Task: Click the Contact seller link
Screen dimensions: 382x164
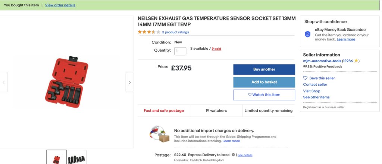Action: [x=315, y=85]
